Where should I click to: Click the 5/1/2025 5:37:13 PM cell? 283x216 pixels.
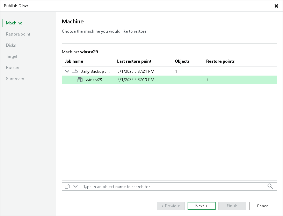(x=136, y=80)
